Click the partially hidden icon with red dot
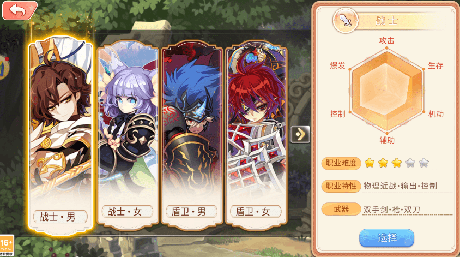Viewport: 460px width, 257px height. point(4,67)
